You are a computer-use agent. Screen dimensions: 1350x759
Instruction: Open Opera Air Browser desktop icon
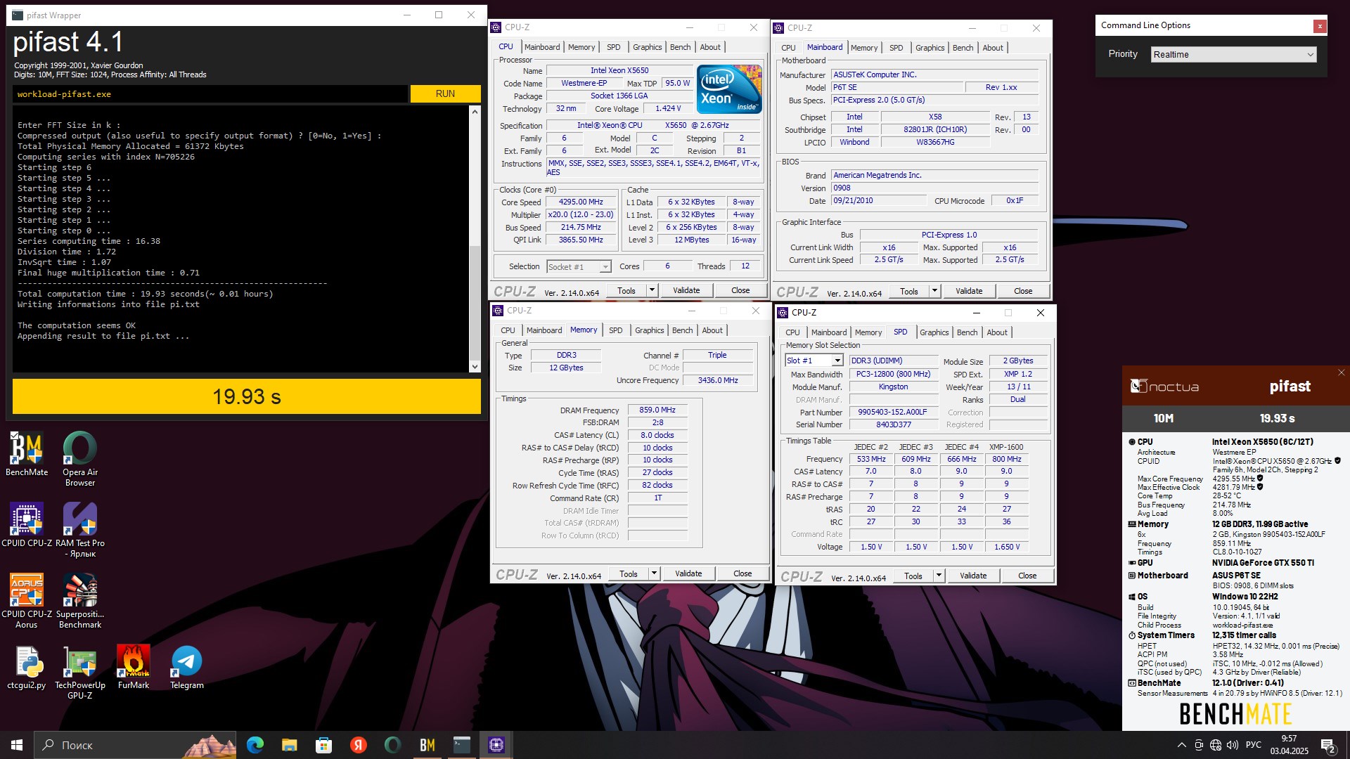(80, 459)
